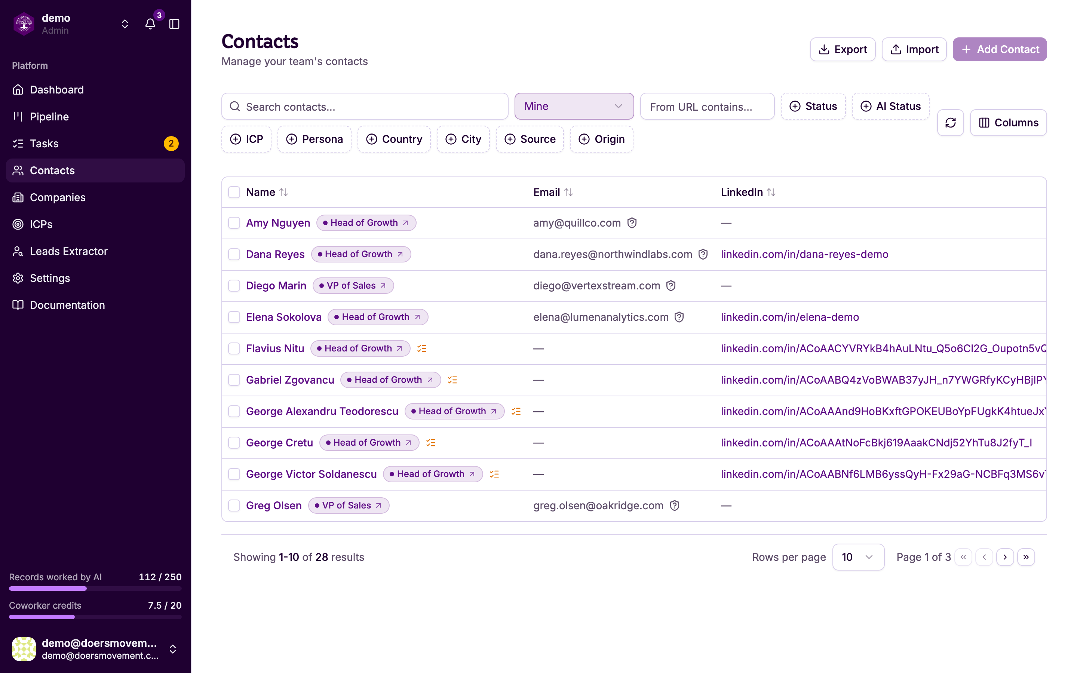
Task: Focus the Search contacts field
Action: tap(365, 107)
